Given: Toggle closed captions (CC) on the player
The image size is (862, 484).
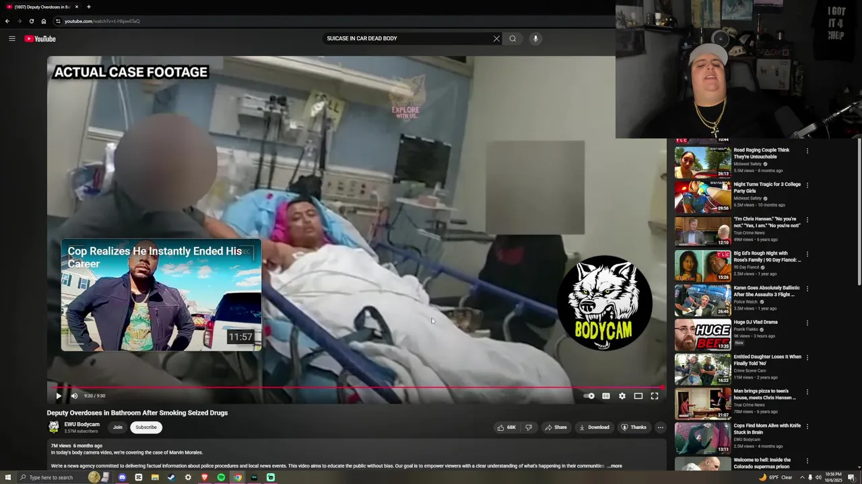Looking at the screenshot, I should 605,396.
